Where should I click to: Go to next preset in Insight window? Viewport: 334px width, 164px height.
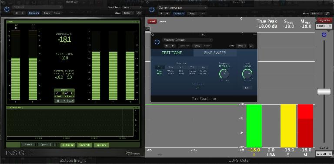pyautogui.click(x=22, y=13)
